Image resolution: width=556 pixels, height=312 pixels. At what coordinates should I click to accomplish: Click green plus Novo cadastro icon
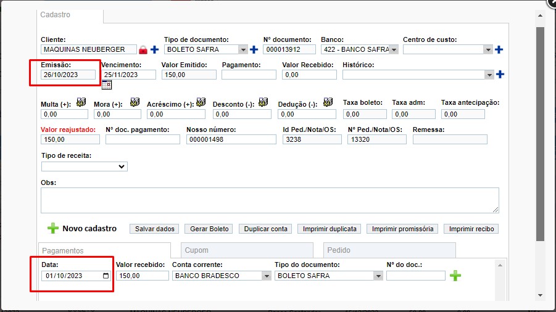click(53, 228)
